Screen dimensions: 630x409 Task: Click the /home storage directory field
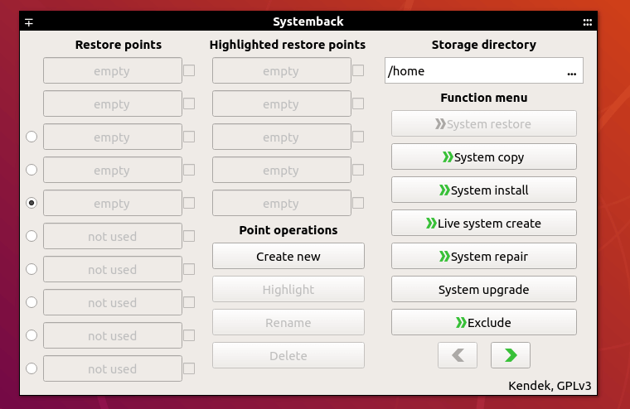tap(472, 71)
